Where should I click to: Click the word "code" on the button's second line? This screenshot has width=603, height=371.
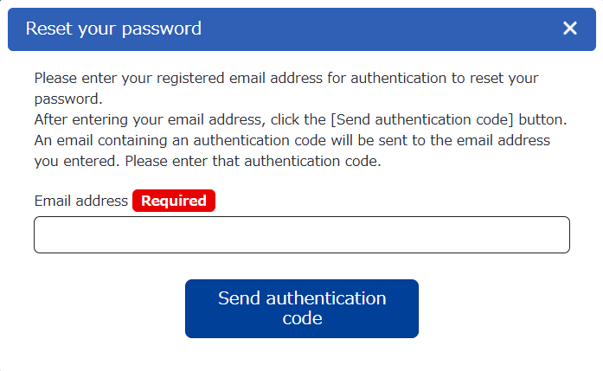(302, 319)
